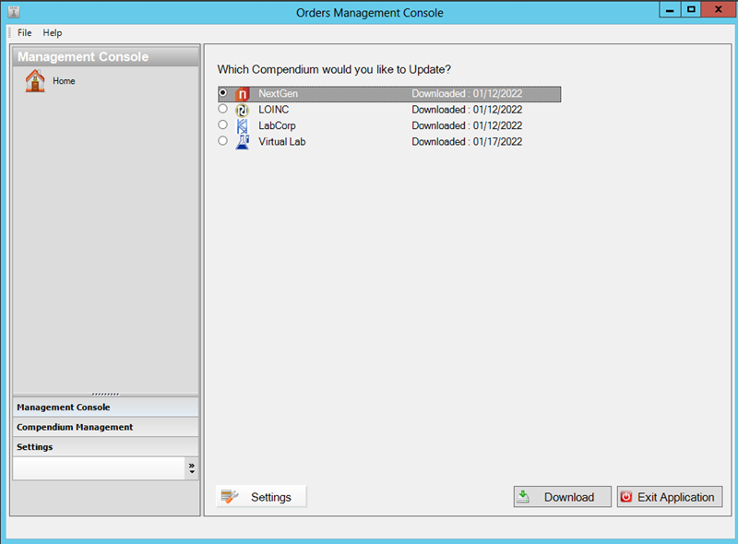Click the Home label in the sidebar
The height and width of the screenshot is (544, 738).
[64, 81]
